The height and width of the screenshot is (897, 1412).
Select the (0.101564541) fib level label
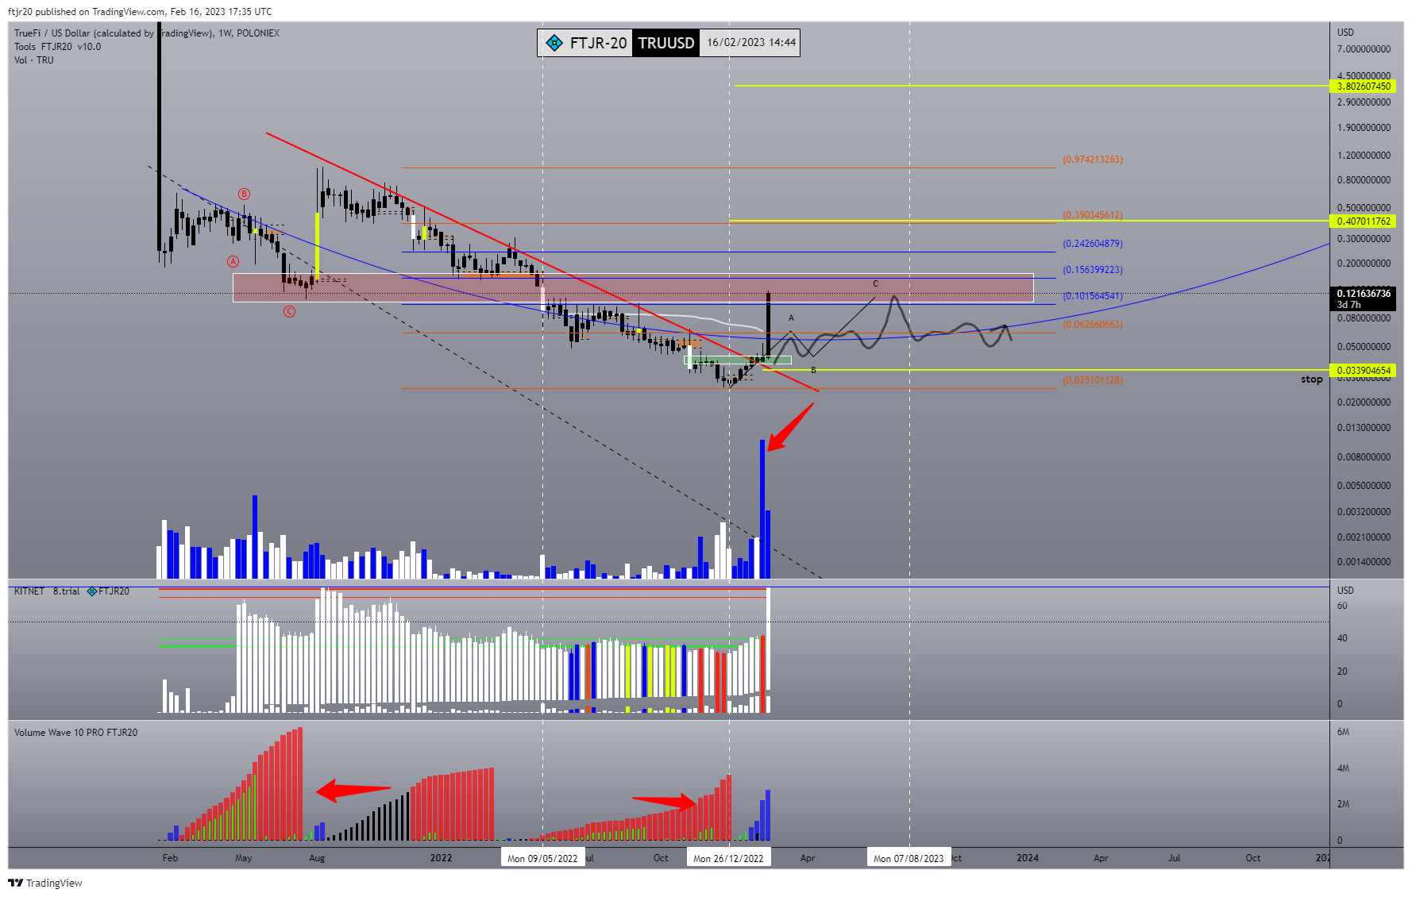tap(1093, 296)
